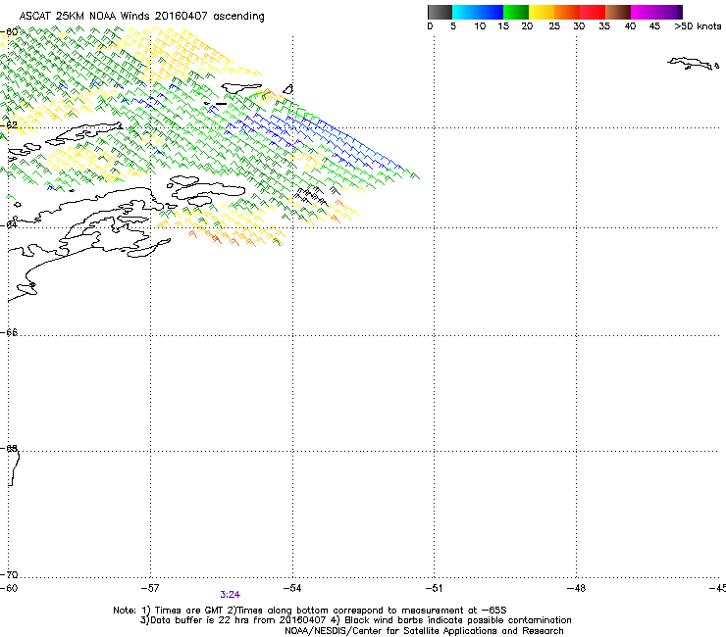This screenshot has height=637, width=726.
Task: Click the orange 25-30 knots legend segment
Action: pyautogui.click(x=567, y=12)
